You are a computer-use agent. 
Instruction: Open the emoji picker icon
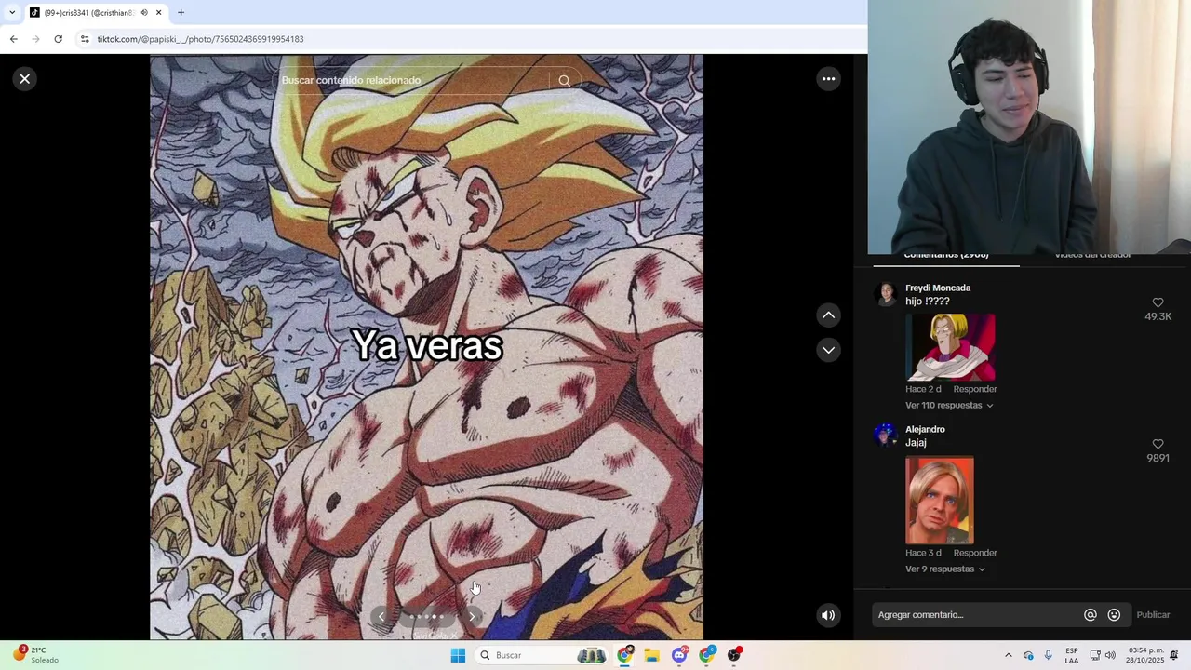tap(1114, 615)
